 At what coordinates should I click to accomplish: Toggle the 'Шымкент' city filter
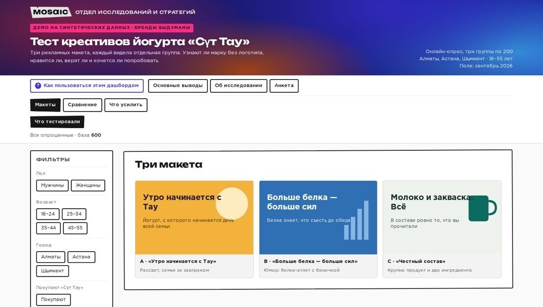click(53, 271)
